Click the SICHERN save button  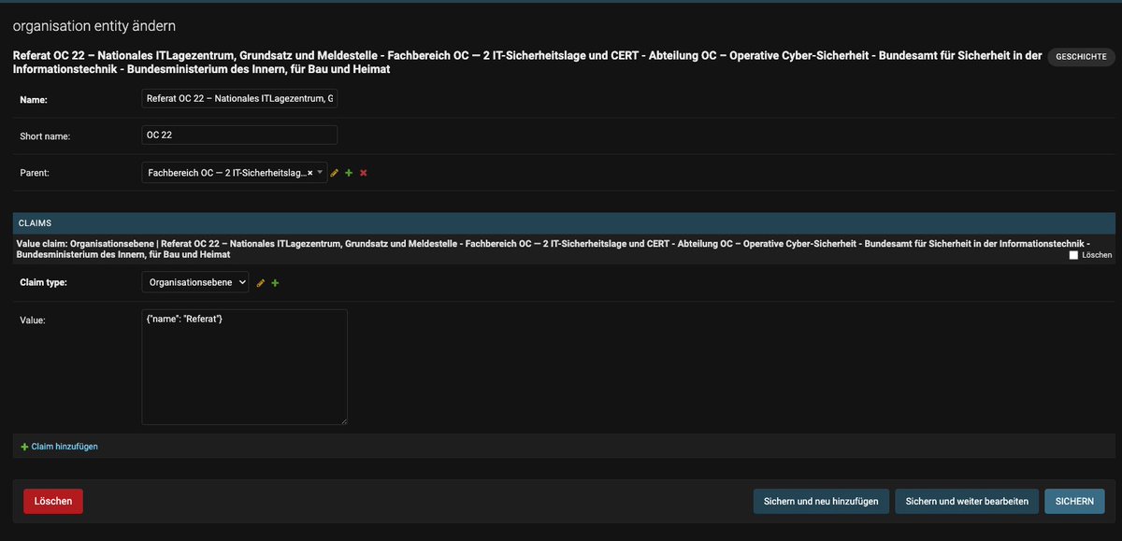[x=1074, y=501]
